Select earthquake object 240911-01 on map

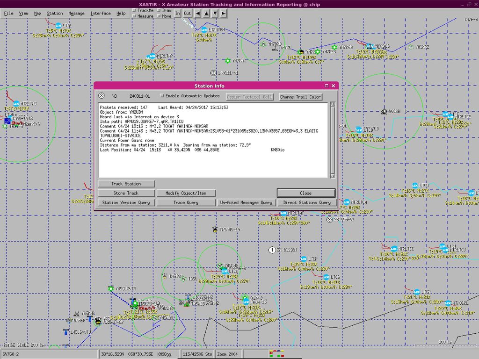tap(213, 73)
